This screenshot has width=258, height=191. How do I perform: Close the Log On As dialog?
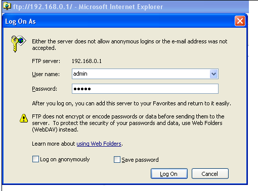coord(240,21)
